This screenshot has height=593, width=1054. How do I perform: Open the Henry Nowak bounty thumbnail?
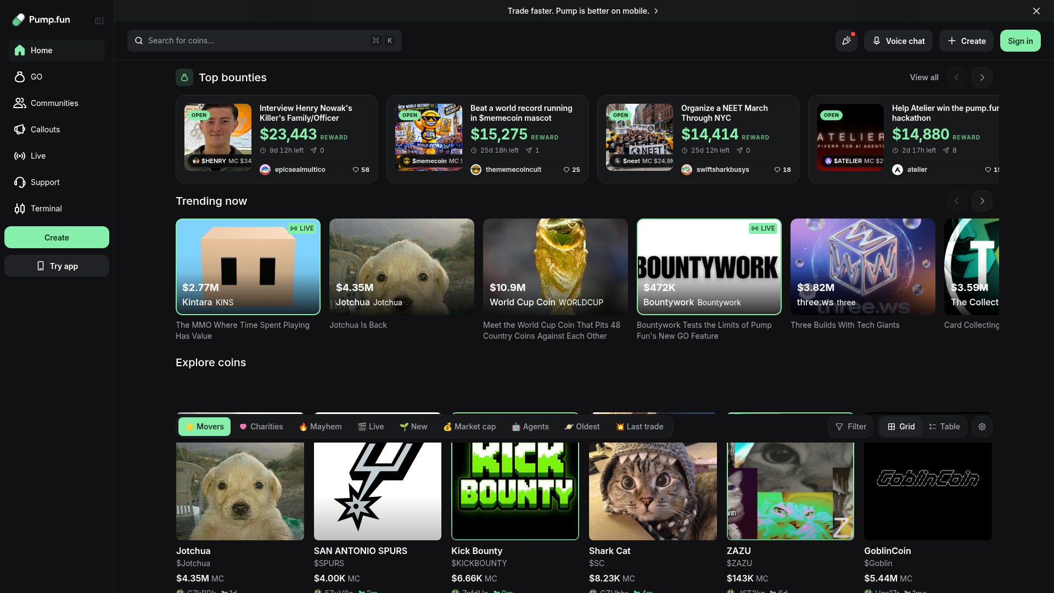click(x=218, y=137)
